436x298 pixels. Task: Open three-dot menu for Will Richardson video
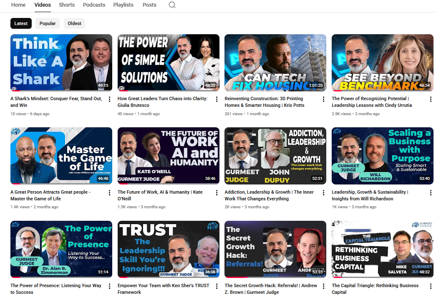tap(431, 193)
